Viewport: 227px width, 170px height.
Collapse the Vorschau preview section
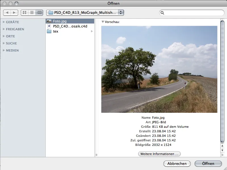point(103,22)
